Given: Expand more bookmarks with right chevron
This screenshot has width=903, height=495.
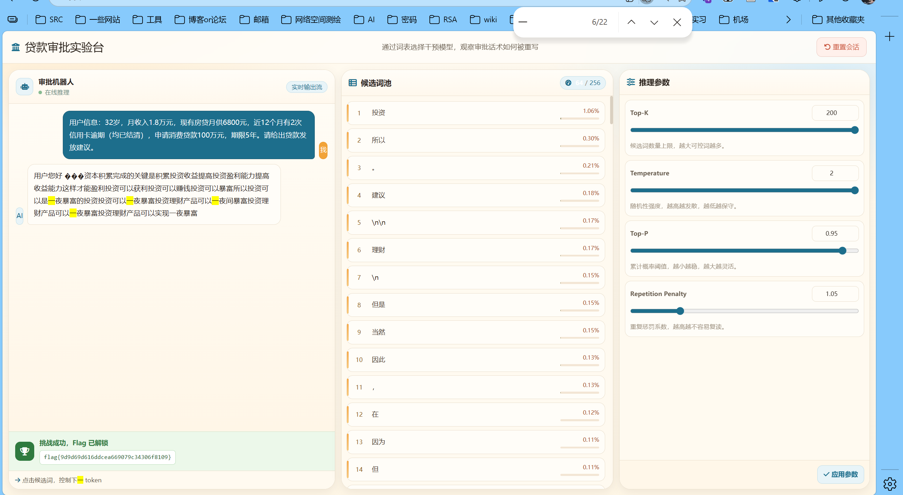Looking at the screenshot, I should click(788, 20).
